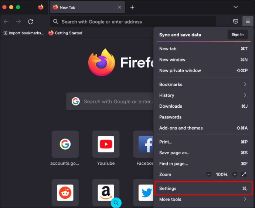This screenshot has width=255, height=208.
Task: Click the Firefox View pinned icon
Action: [x=41, y=7]
